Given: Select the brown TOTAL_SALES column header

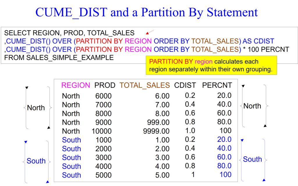Looking at the screenshot, I should 145,85.
